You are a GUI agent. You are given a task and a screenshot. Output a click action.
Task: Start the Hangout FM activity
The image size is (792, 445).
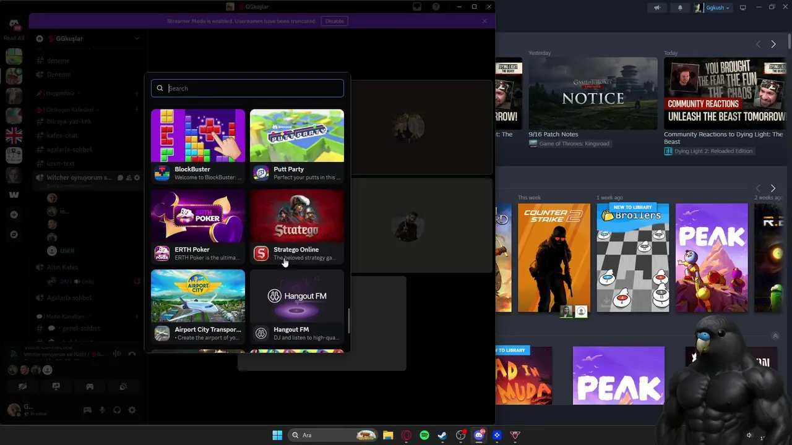tap(297, 307)
